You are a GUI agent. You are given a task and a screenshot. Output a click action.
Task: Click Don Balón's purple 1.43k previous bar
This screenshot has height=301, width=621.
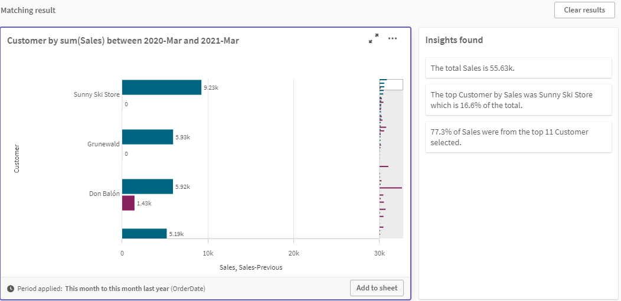click(128, 203)
